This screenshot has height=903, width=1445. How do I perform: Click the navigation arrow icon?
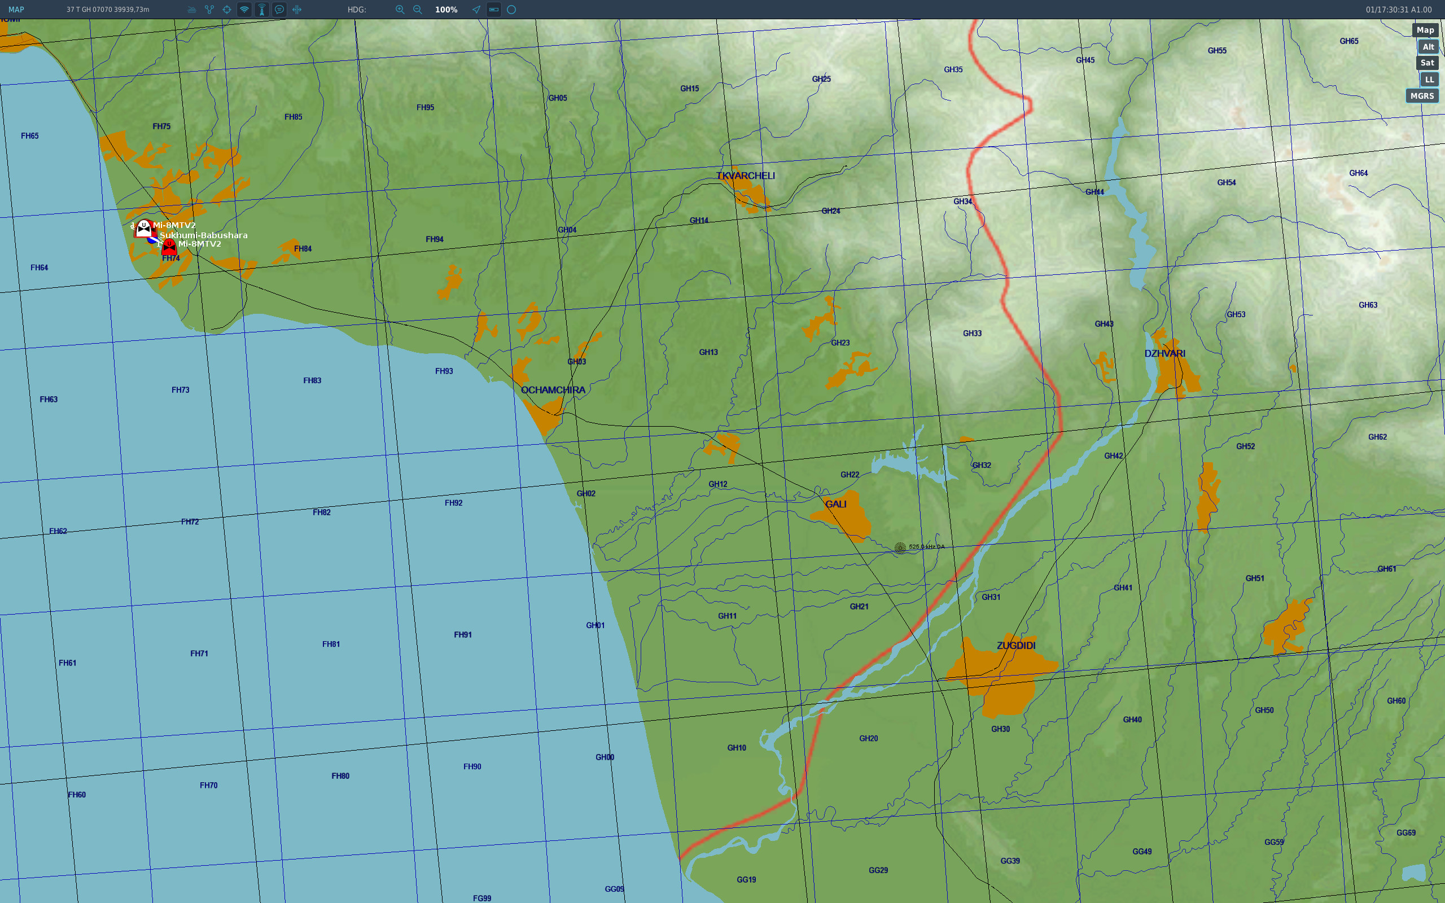tap(476, 10)
